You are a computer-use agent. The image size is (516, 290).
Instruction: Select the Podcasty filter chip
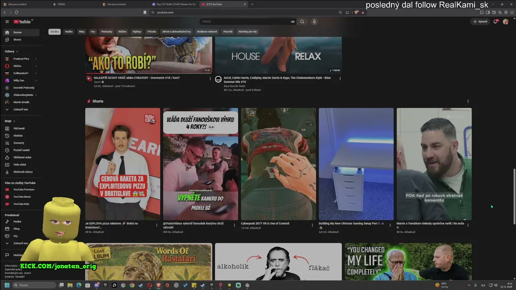tap(107, 31)
